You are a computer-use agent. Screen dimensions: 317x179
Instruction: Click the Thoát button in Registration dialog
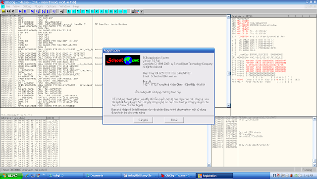click(174, 120)
